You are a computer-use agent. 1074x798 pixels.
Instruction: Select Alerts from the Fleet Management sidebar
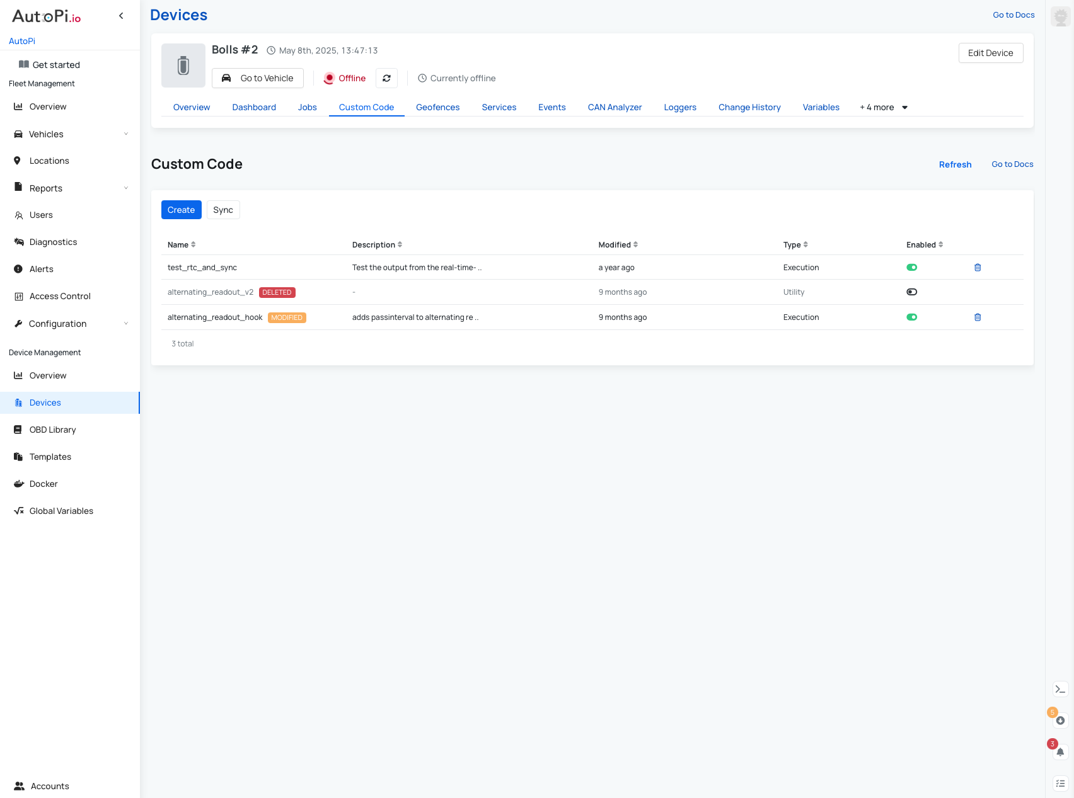point(42,269)
